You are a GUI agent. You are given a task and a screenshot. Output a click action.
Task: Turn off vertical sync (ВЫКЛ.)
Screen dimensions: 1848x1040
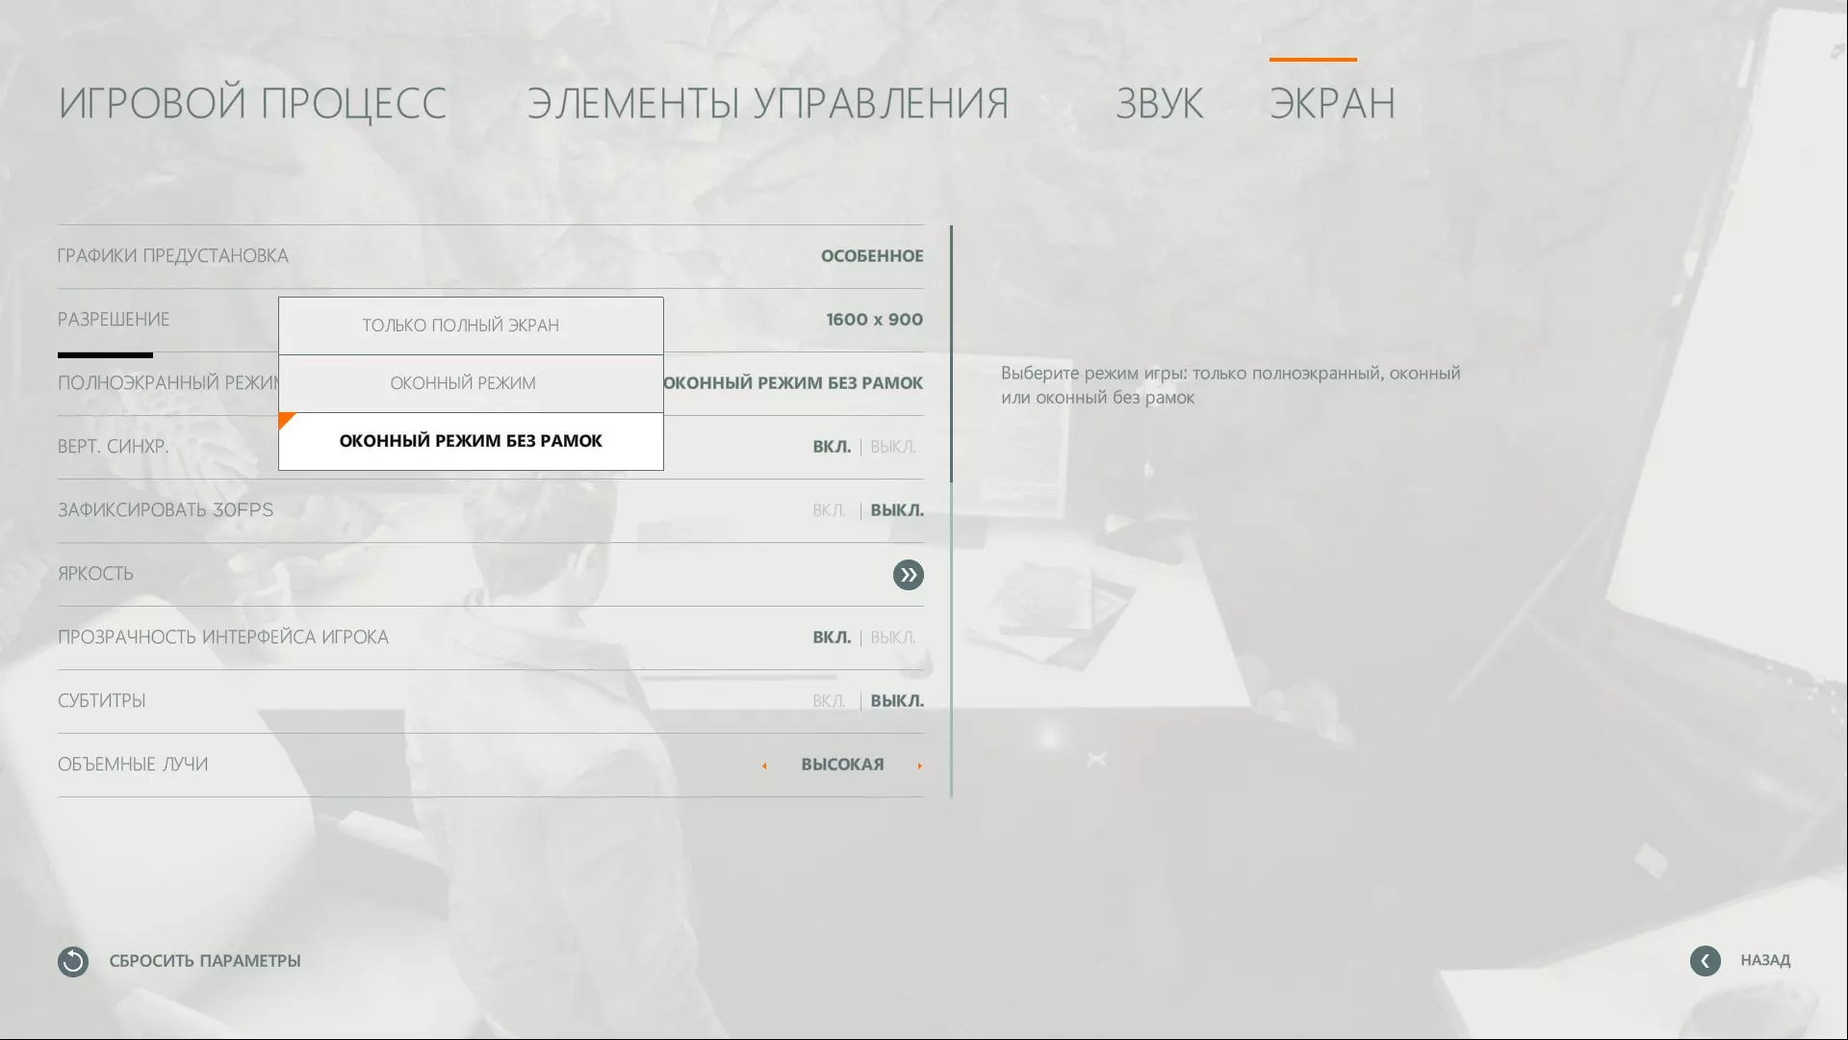click(x=892, y=447)
